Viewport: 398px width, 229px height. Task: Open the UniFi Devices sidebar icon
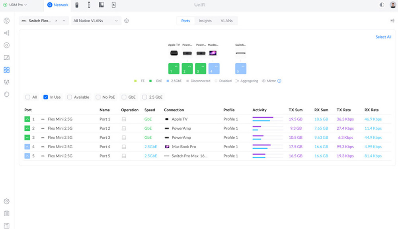[7, 45]
